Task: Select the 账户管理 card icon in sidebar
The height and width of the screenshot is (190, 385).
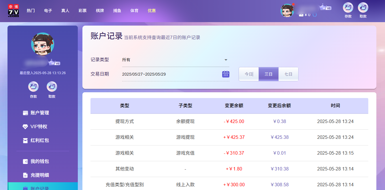Action: tap(25, 113)
